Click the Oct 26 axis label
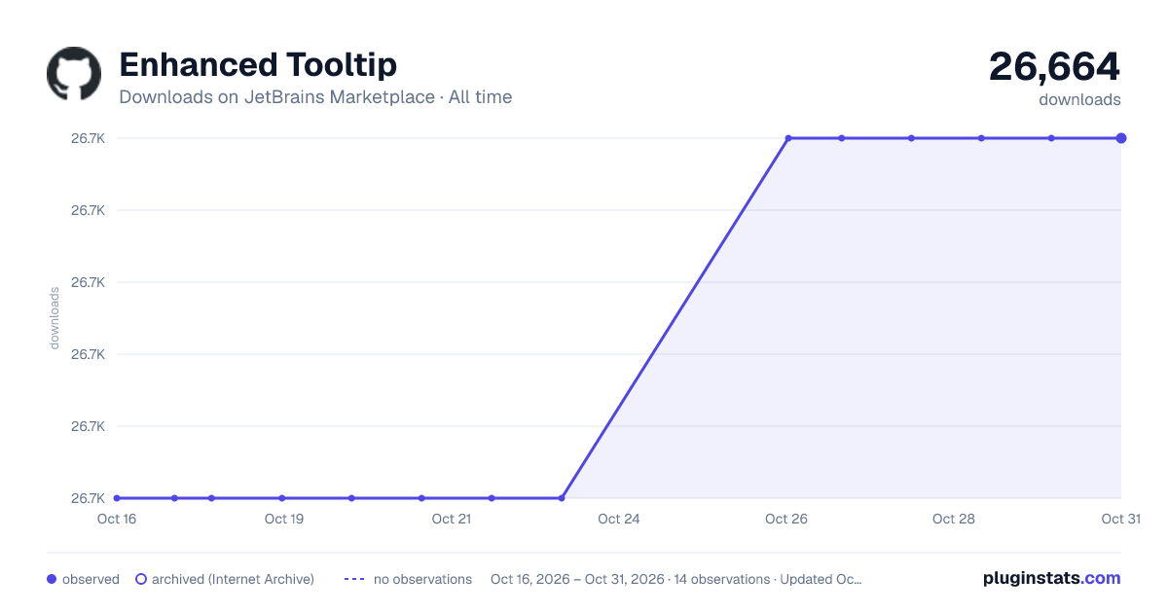Screen dimensions: 1168x613 click(x=786, y=519)
